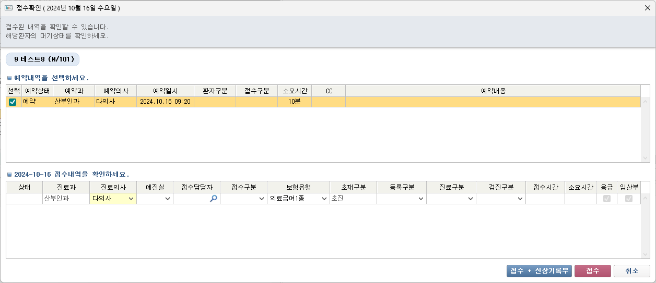
Task: Open the 보험유형 dropdown showing 의료급여1종
Action: [x=324, y=199]
